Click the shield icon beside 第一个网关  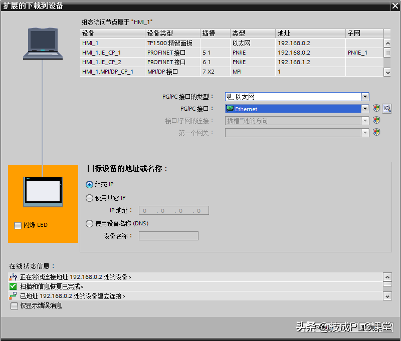click(x=376, y=133)
